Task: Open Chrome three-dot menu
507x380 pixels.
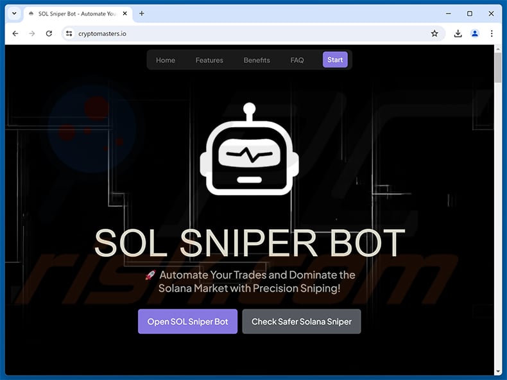Action: coord(491,33)
